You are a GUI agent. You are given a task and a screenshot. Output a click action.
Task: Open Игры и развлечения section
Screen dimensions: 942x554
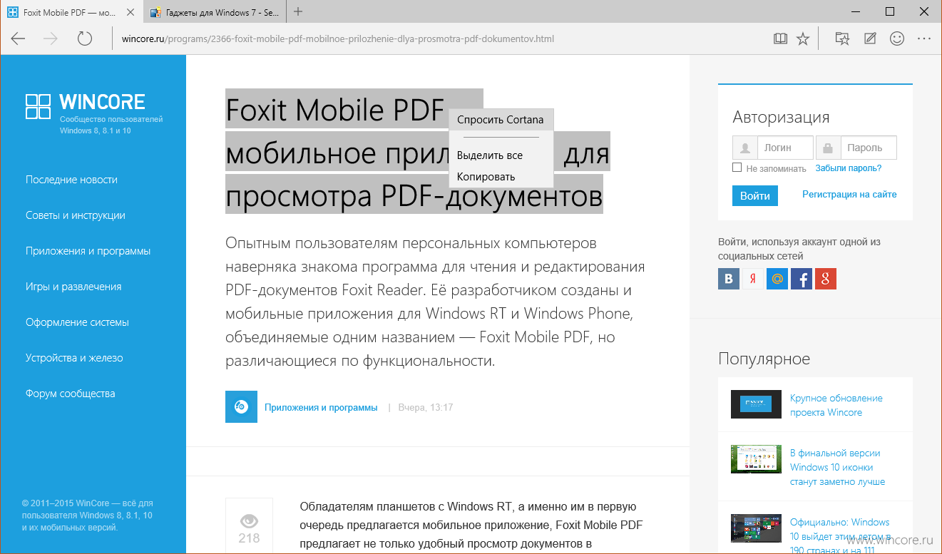tap(73, 287)
